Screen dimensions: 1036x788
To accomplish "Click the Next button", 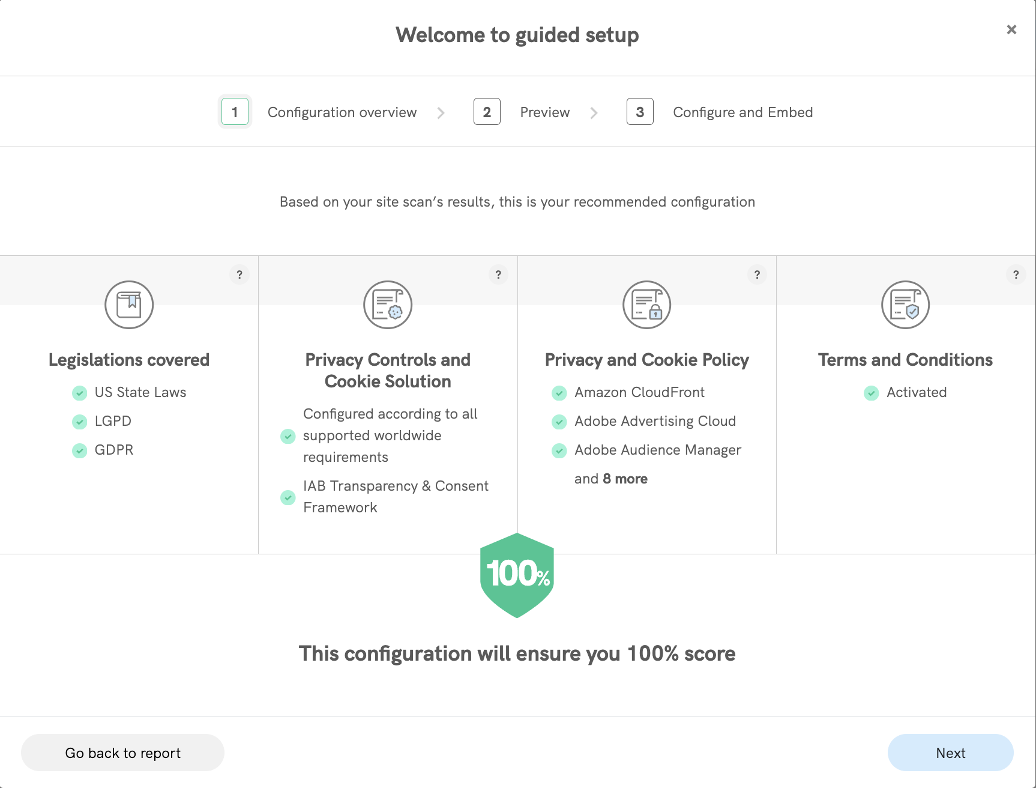I will pos(950,753).
